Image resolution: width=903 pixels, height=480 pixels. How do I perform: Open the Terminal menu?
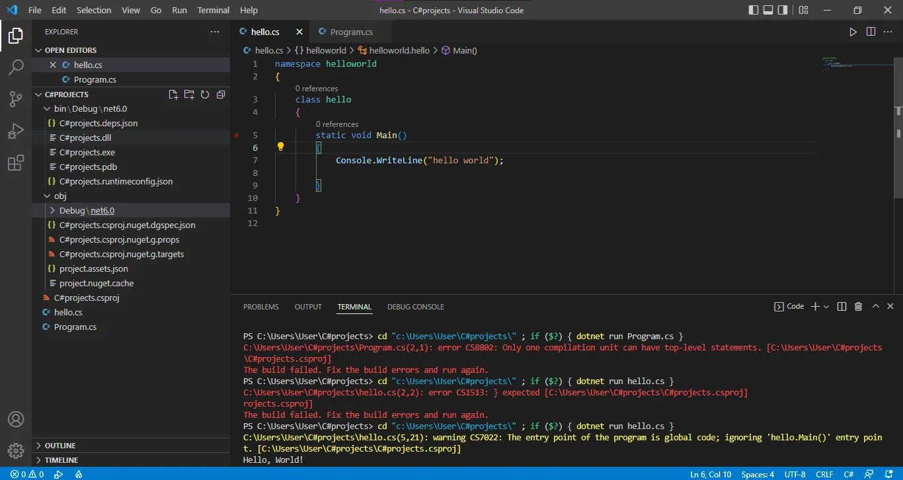pos(213,10)
